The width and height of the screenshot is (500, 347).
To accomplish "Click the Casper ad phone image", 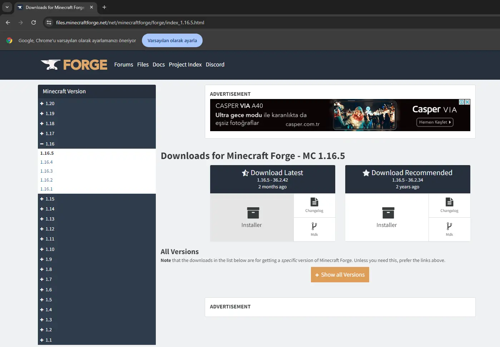I will [x=365, y=115].
